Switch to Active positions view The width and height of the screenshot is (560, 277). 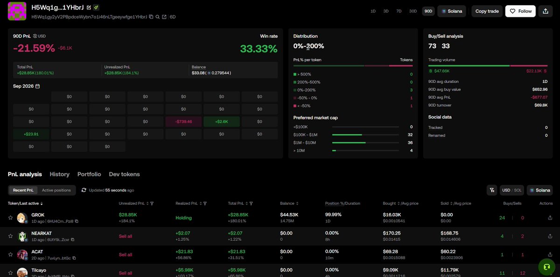pos(56,190)
